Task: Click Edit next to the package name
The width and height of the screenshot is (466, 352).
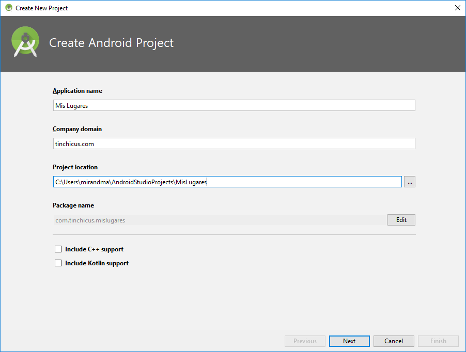Action: 401,219
